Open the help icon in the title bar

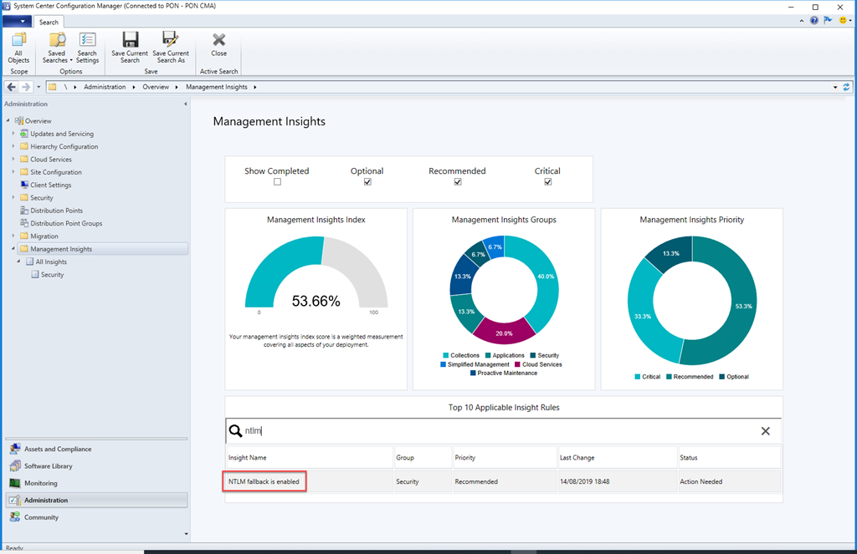[813, 21]
